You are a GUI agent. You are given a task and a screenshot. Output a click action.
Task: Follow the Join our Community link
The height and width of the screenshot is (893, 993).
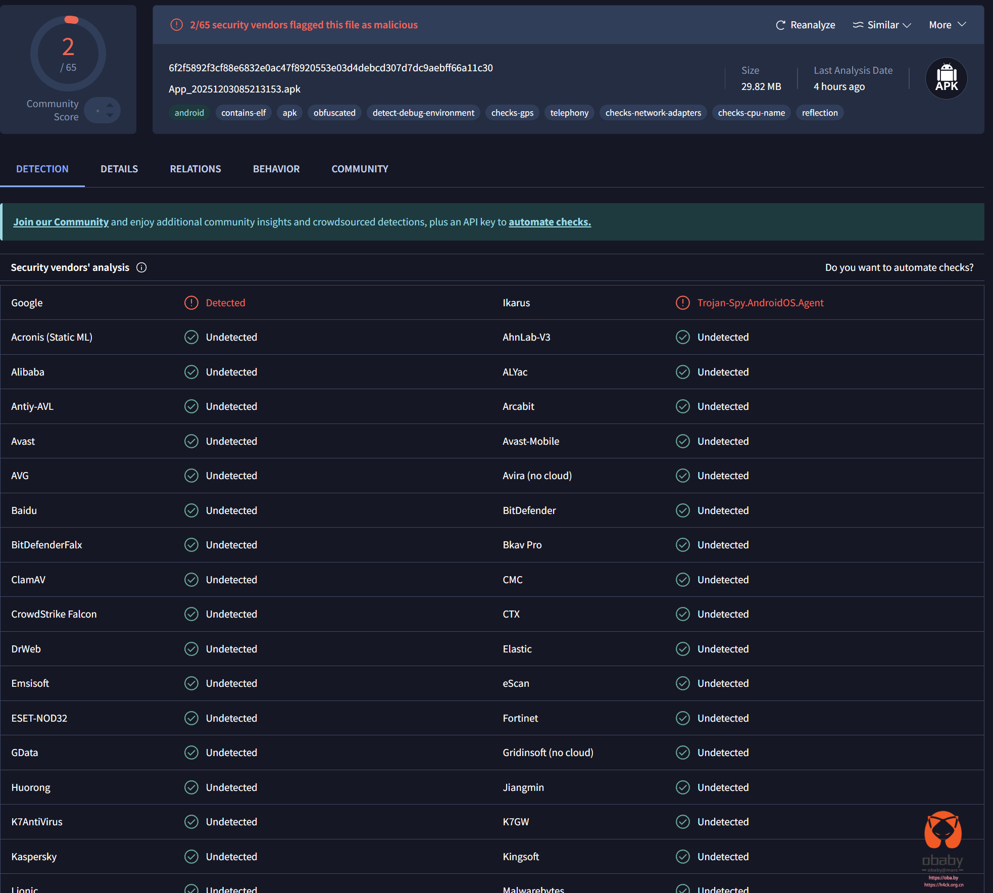pyautogui.click(x=61, y=222)
